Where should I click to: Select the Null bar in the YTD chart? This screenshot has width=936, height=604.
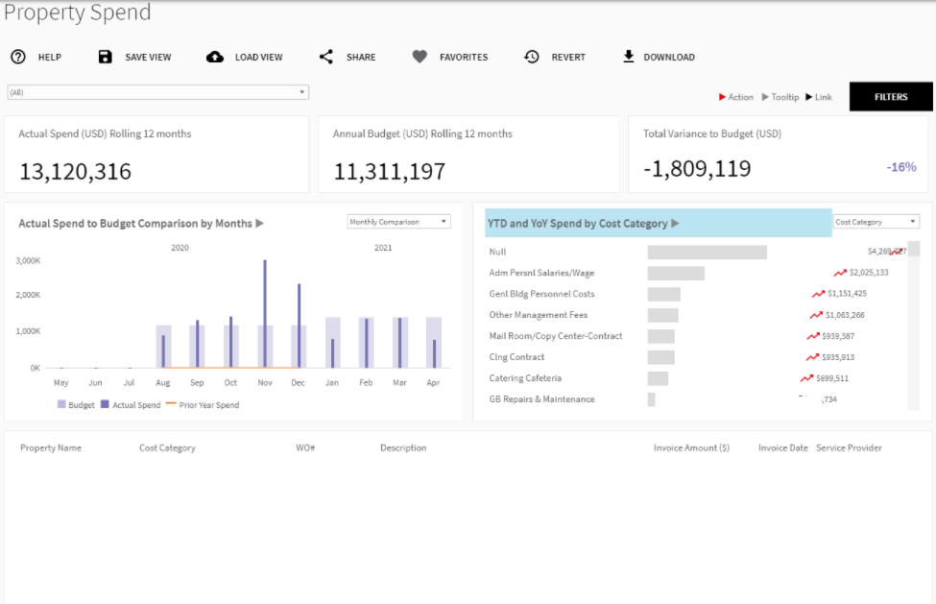click(x=706, y=252)
